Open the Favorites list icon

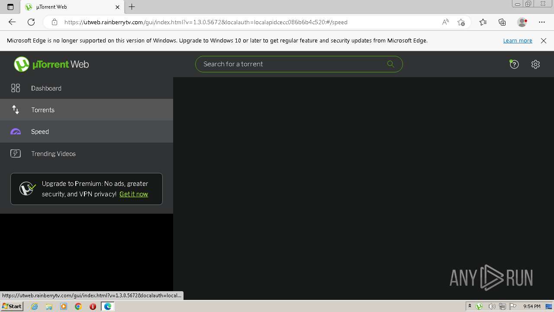483,22
